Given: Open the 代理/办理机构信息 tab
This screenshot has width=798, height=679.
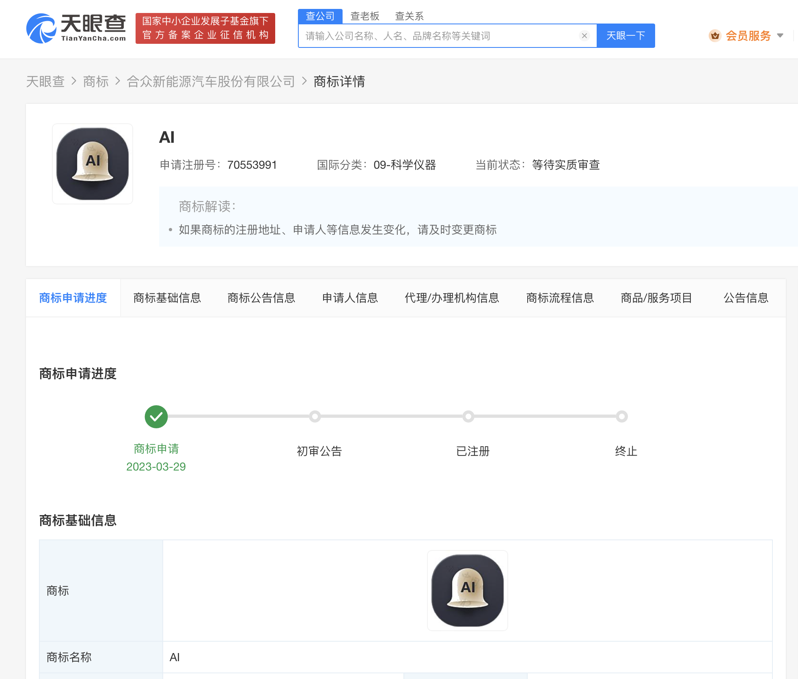Looking at the screenshot, I should click(x=452, y=298).
